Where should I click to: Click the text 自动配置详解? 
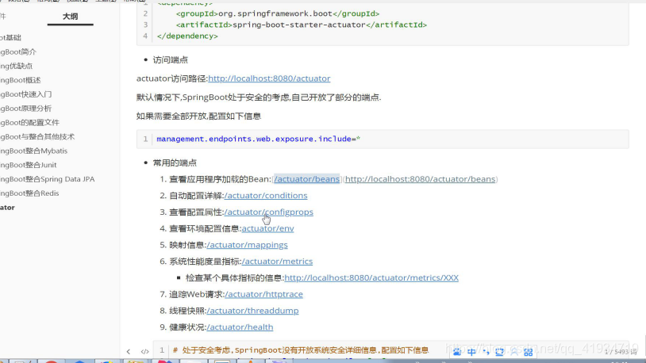[196, 196]
